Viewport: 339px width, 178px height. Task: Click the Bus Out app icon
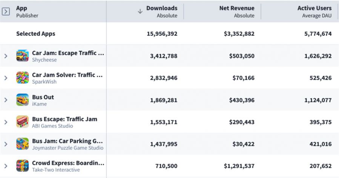23,100
